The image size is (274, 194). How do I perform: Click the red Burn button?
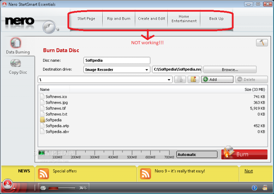pyautogui.click(x=244, y=154)
